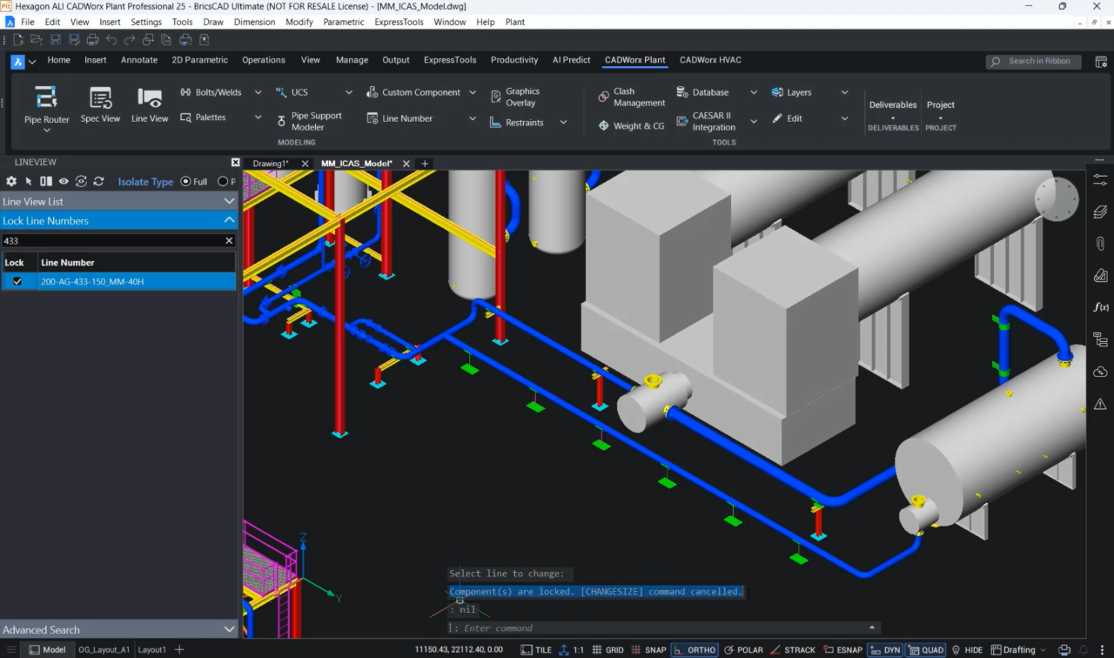
Task: Toggle ORTHO mode in status bar
Action: [694, 649]
